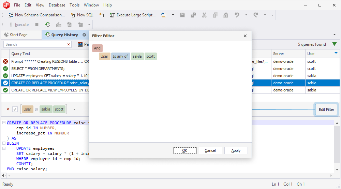
Task: Remove the filter with red X in filter bar
Action: [x=8, y=109]
